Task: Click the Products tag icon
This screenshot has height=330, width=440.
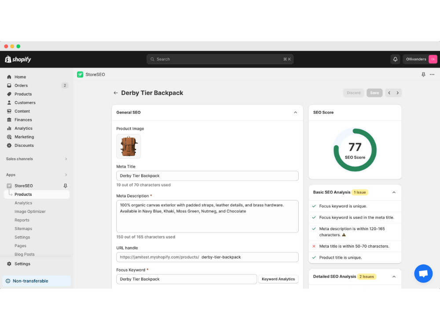Action: click(9, 94)
